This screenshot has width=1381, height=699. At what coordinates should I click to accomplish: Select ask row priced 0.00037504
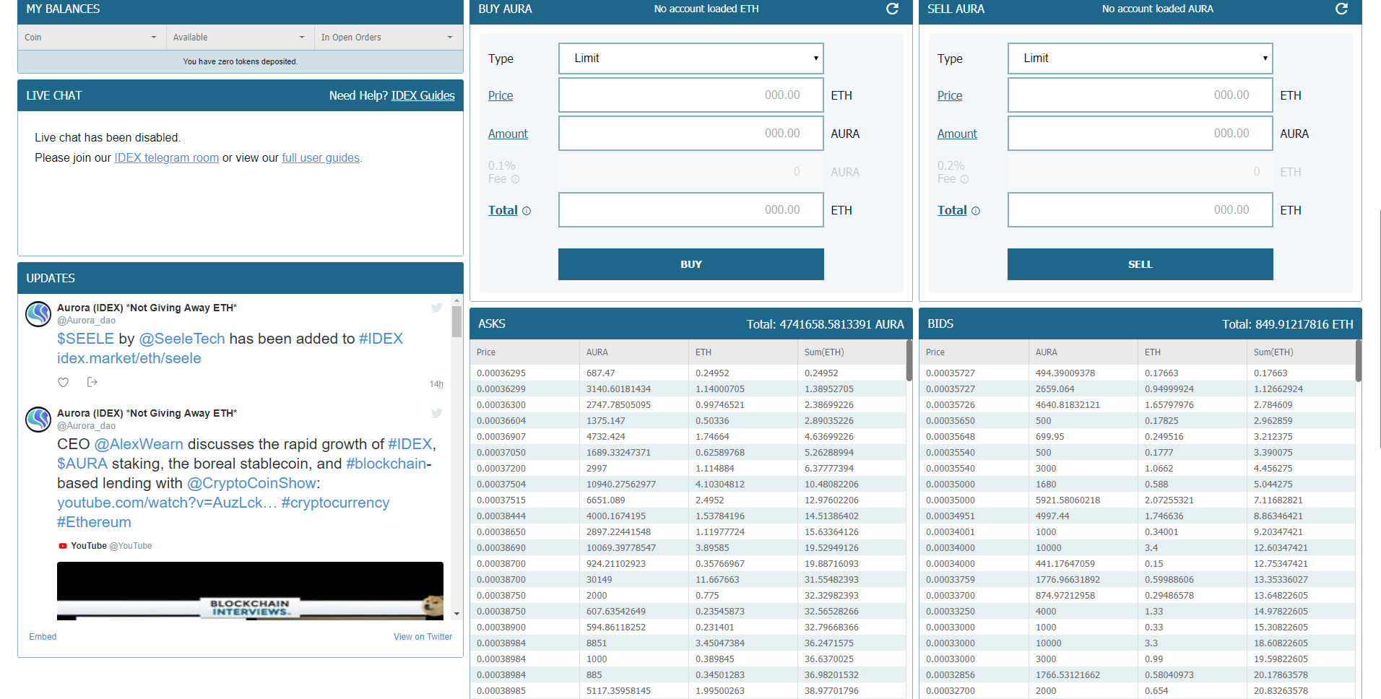[688, 485]
